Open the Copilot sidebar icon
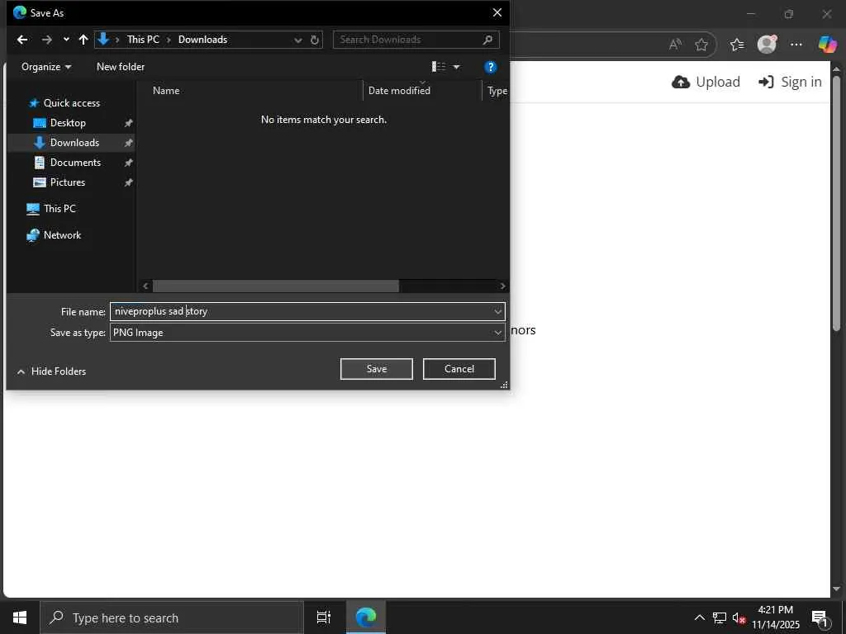846x634 pixels. click(x=827, y=45)
